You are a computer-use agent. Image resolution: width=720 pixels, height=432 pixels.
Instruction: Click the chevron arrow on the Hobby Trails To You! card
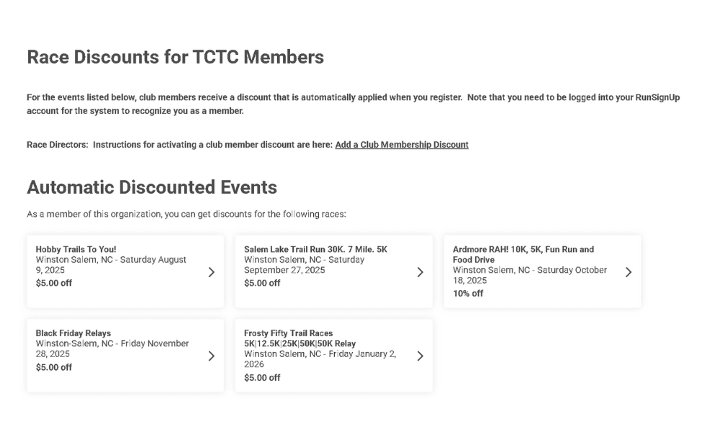click(211, 272)
